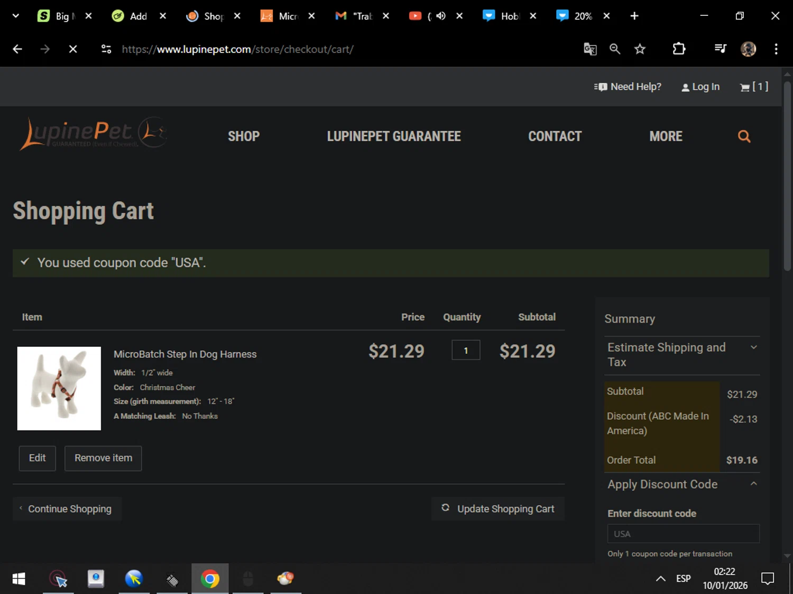The height and width of the screenshot is (594, 793).
Task: Click the discount amount -$2.13
Action: point(743,419)
